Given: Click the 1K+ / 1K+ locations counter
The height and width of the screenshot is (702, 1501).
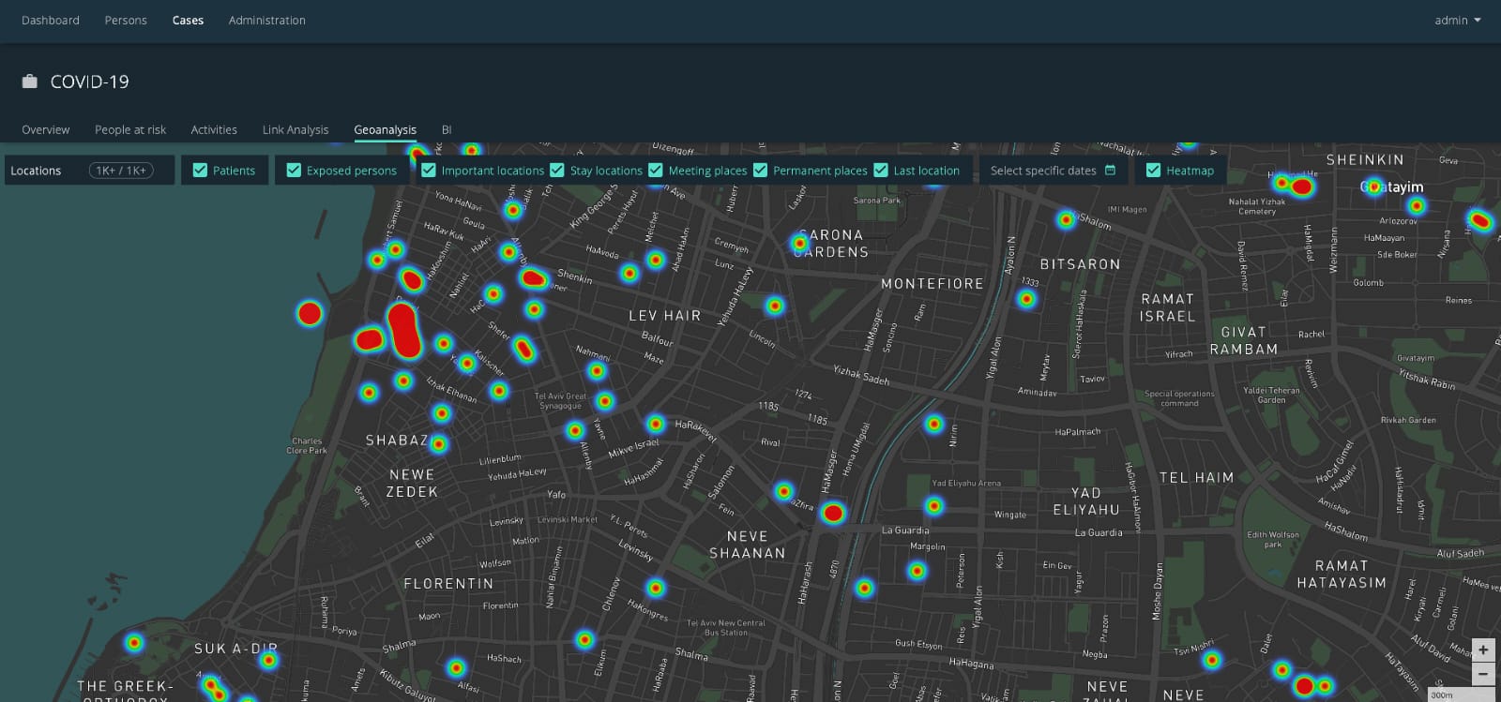Looking at the screenshot, I should click(121, 171).
